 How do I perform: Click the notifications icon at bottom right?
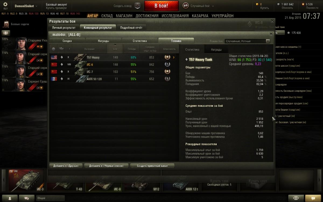coord(313,198)
